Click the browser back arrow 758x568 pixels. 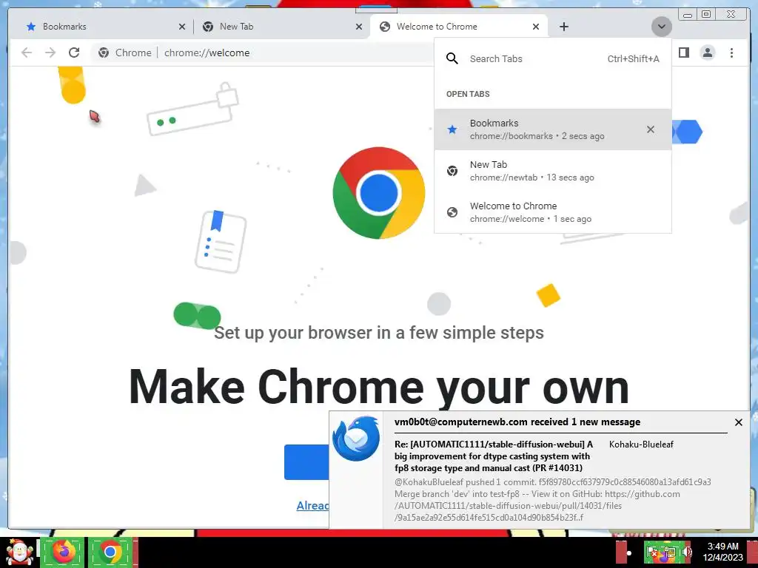pyautogui.click(x=27, y=53)
